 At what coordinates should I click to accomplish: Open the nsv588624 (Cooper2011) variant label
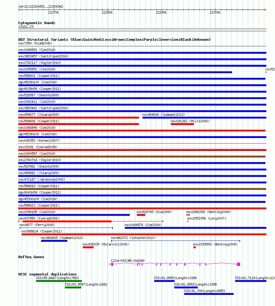tap(42, 231)
